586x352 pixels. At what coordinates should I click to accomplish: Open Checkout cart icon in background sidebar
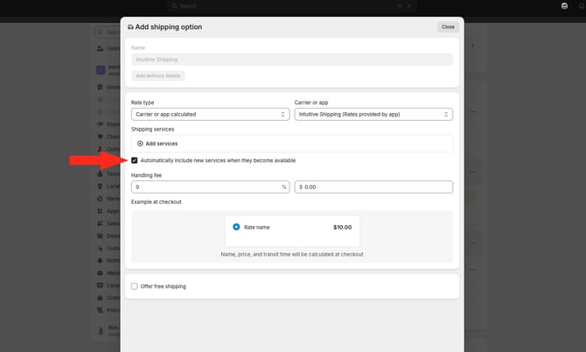coord(101,137)
